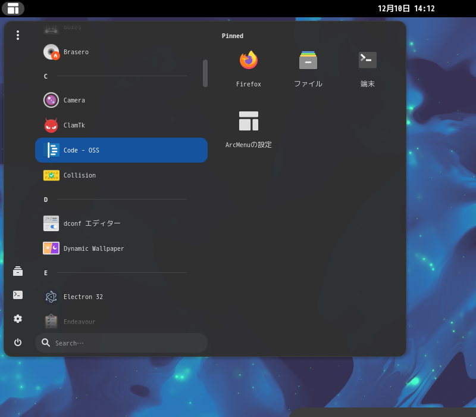
Task: Open dconf エディター icon
Action: pyautogui.click(x=51, y=223)
